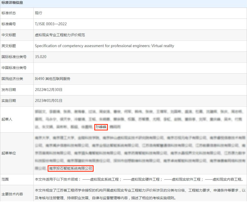Click the classification number 35.020
The width and height of the screenshot is (247, 202).
[40, 57]
